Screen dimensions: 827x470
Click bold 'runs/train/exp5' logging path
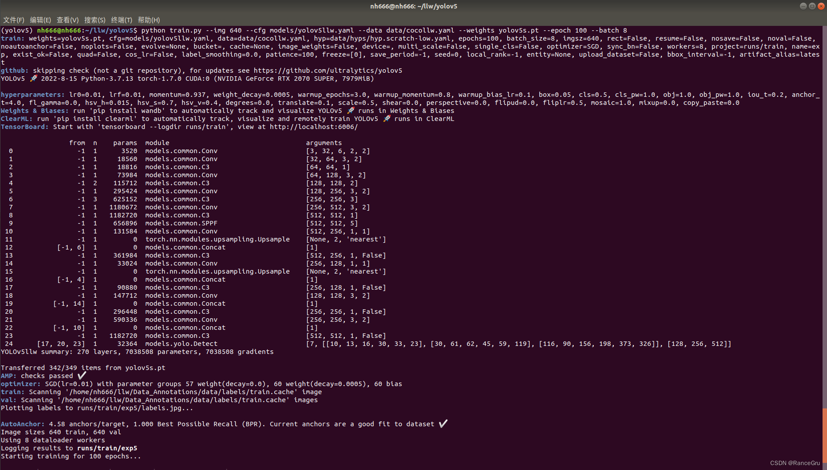coord(107,448)
